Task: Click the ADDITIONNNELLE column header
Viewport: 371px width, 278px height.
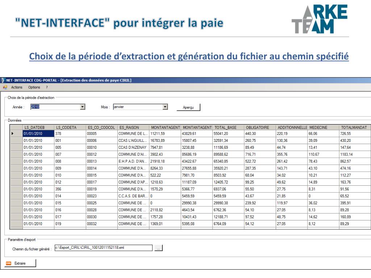Action: 292,127
